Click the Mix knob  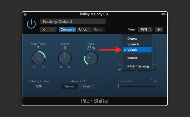pyautogui.click(x=91, y=58)
